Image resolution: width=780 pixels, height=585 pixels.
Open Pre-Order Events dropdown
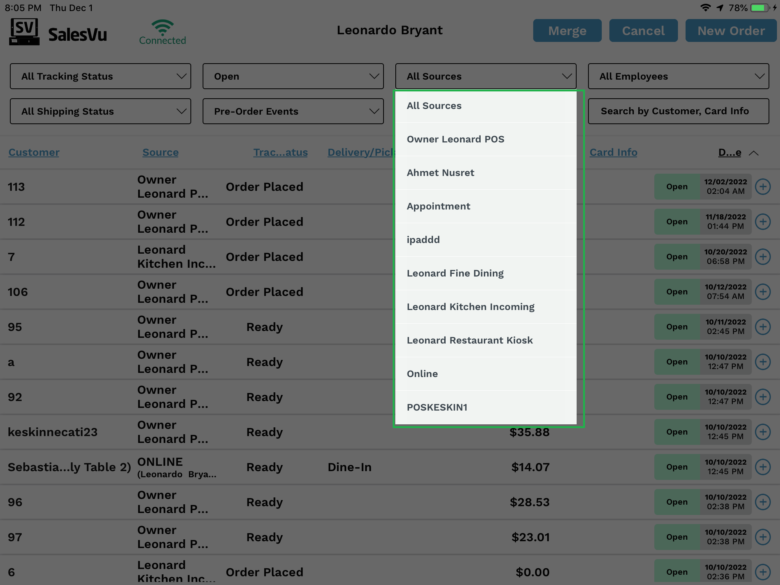pyautogui.click(x=293, y=111)
